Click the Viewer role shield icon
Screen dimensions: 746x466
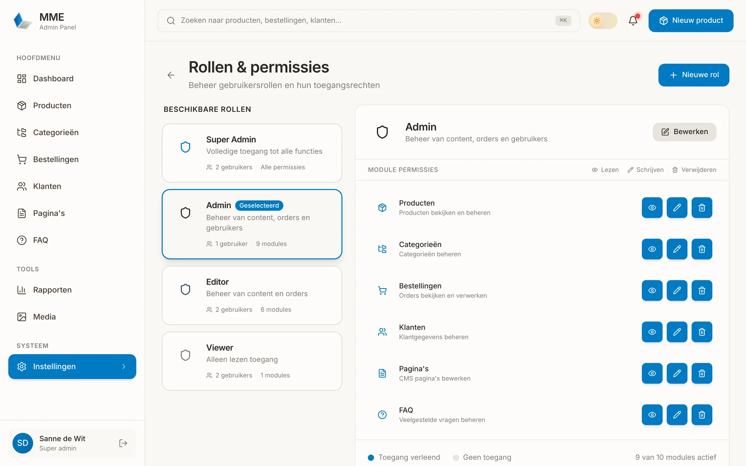coord(185,355)
